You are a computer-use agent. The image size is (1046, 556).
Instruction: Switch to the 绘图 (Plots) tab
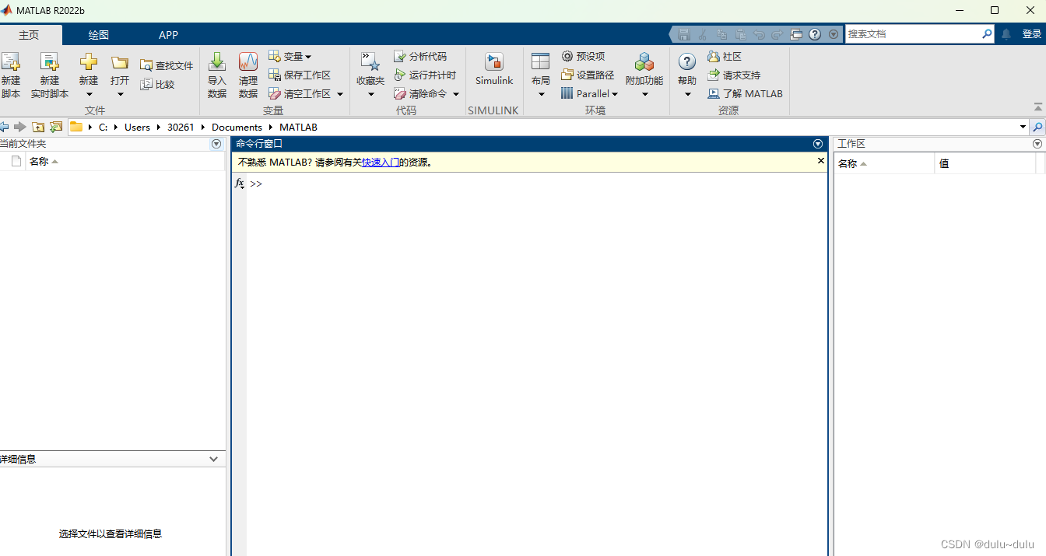(x=99, y=35)
